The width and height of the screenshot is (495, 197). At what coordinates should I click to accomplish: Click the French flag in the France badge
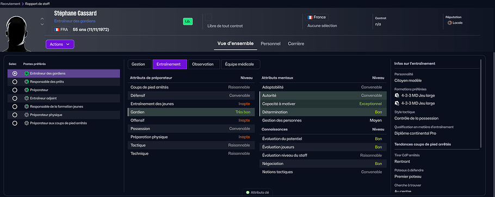[310, 17]
